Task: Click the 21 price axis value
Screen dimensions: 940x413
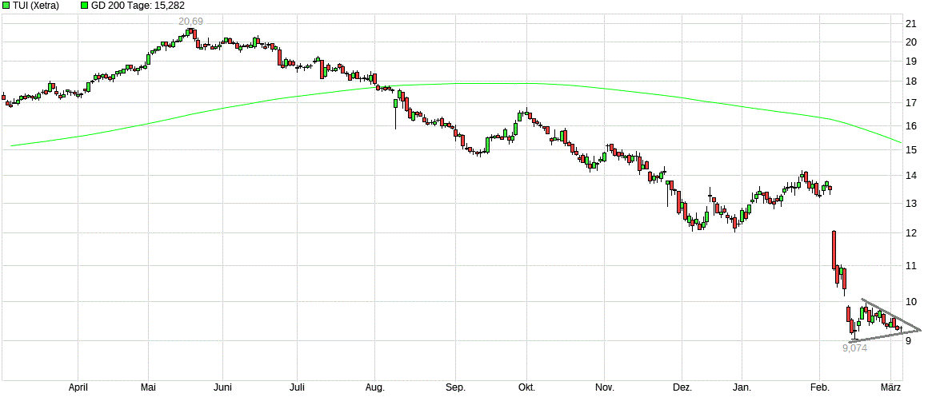Action: click(910, 24)
